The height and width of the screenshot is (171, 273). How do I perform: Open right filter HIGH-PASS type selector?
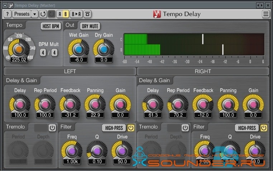(247, 128)
